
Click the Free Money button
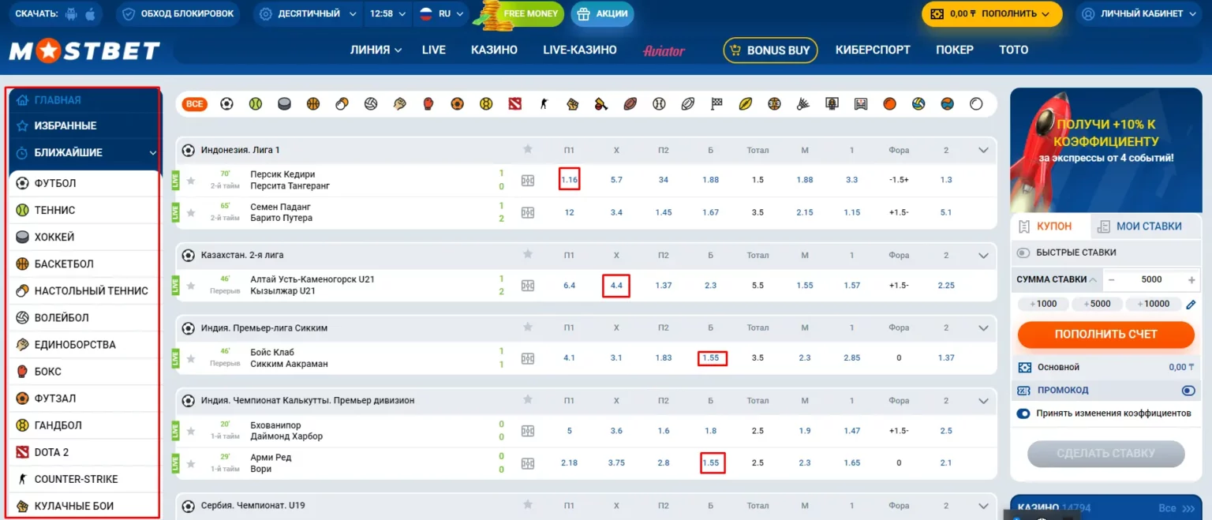pyautogui.click(x=521, y=13)
